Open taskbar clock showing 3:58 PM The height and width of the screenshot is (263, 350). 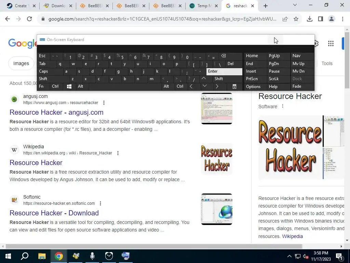pos(321,256)
